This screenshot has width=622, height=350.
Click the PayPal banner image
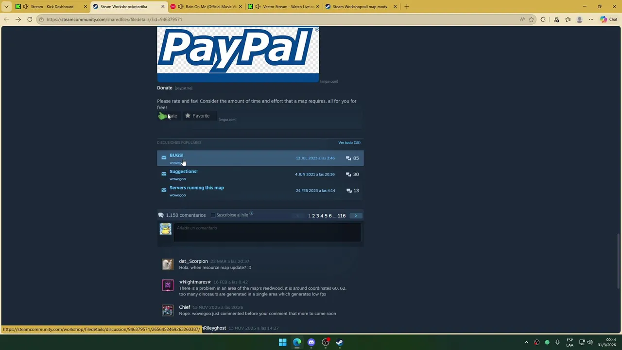point(238,54)
